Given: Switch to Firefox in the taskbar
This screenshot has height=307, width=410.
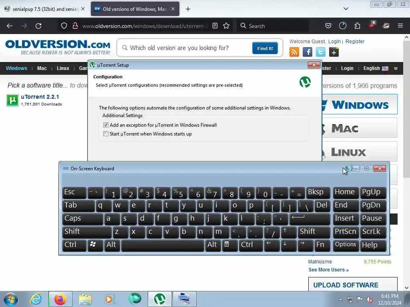Looking at the screenshot, I should (x=60, y=299).
